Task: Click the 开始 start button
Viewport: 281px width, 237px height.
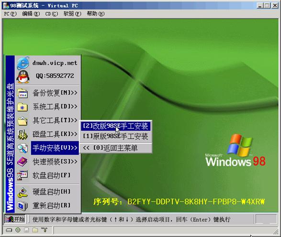Action: 15,219
